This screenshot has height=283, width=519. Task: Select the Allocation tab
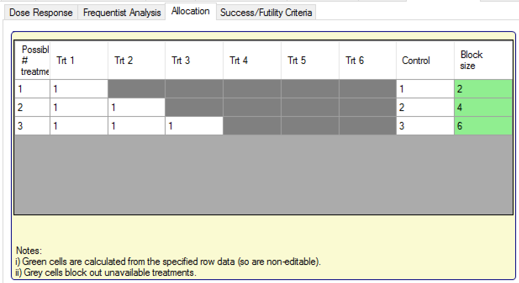(190, 11)
